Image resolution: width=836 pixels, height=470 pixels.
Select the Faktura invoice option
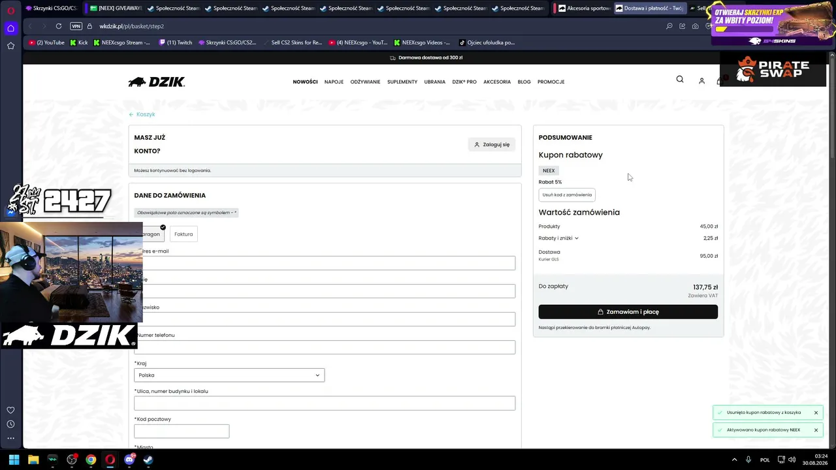point(184,234)
